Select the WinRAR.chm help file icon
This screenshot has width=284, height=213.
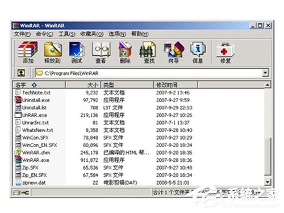pyautogui.click(x=18, y=152)
